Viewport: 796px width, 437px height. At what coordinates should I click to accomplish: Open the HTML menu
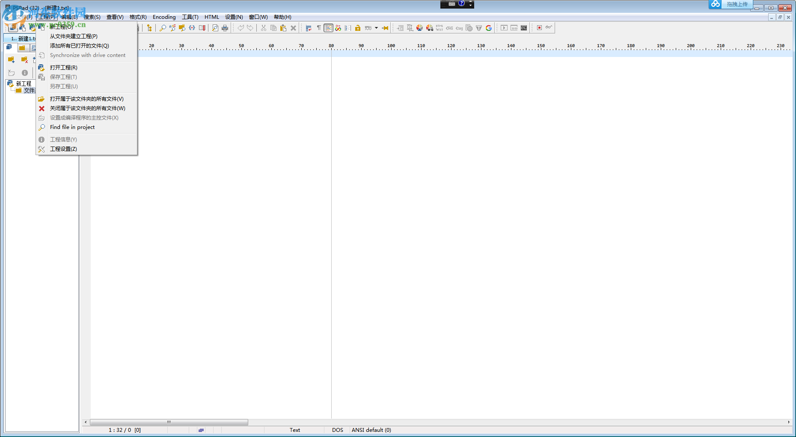click(212, 17)
